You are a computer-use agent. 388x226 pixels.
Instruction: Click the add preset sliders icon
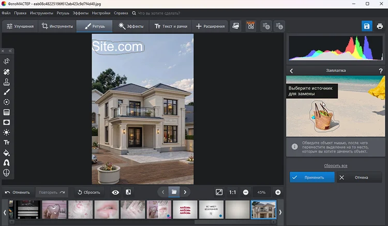tap(266, 26)
